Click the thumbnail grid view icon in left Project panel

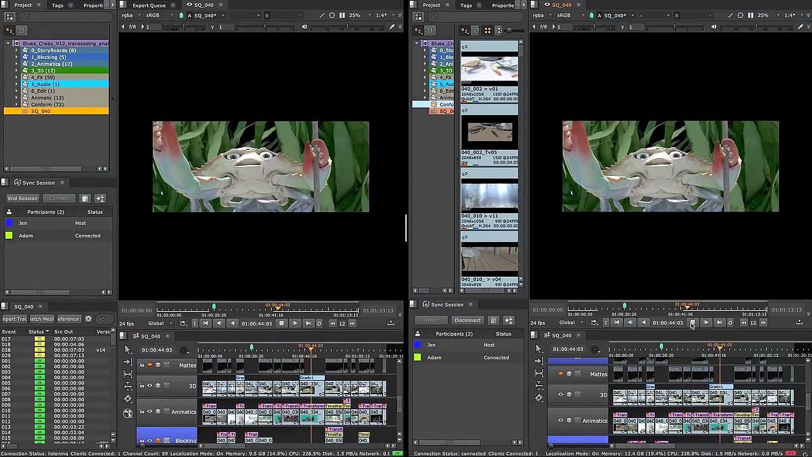[9, 17]
